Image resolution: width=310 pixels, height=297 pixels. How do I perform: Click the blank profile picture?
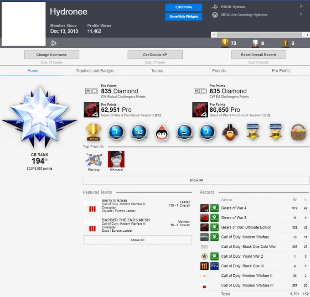pyautogui.click(x=24, y=24)
